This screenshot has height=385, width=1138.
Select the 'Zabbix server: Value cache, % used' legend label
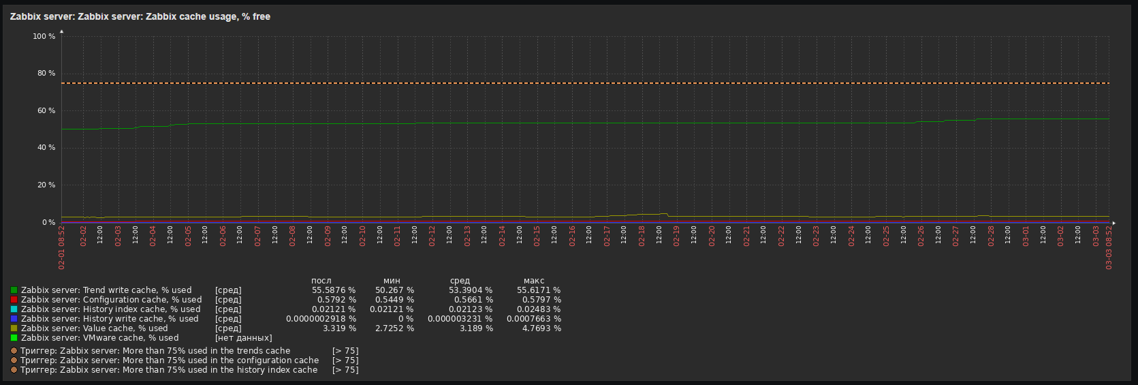pos(94,328)
